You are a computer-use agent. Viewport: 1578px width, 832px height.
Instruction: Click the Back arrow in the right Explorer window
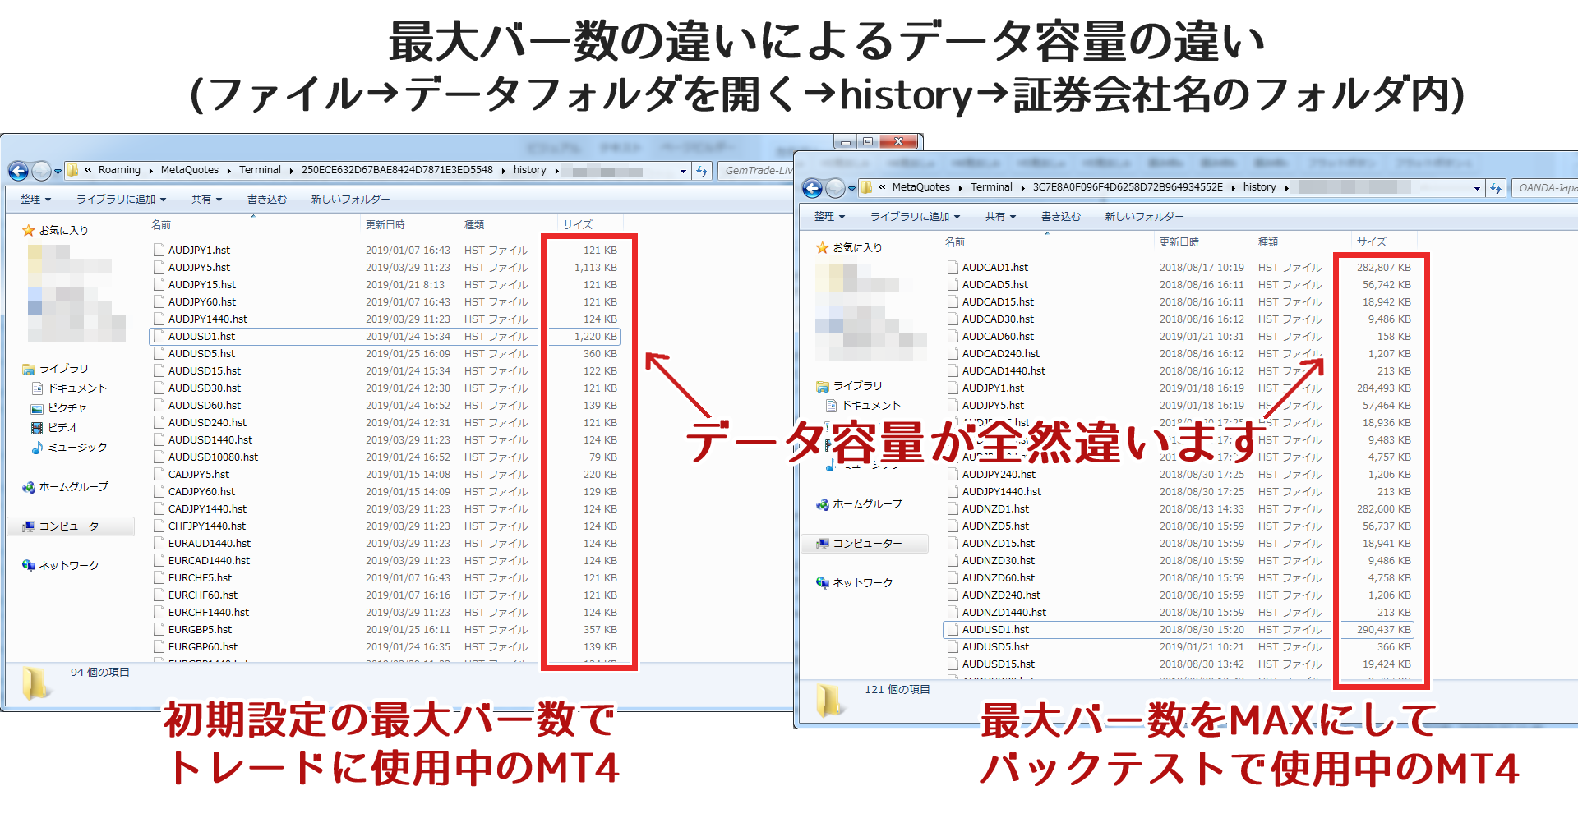[x=812, y=188]
